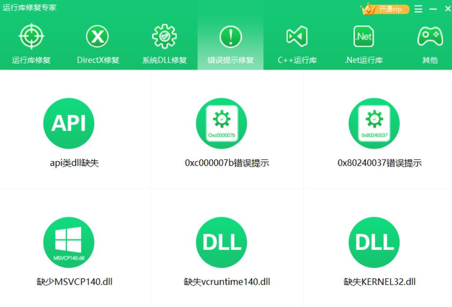
Task: Click the DLL icon above 缺失KERNEL32.dll
Action: [x=374, y=242]
